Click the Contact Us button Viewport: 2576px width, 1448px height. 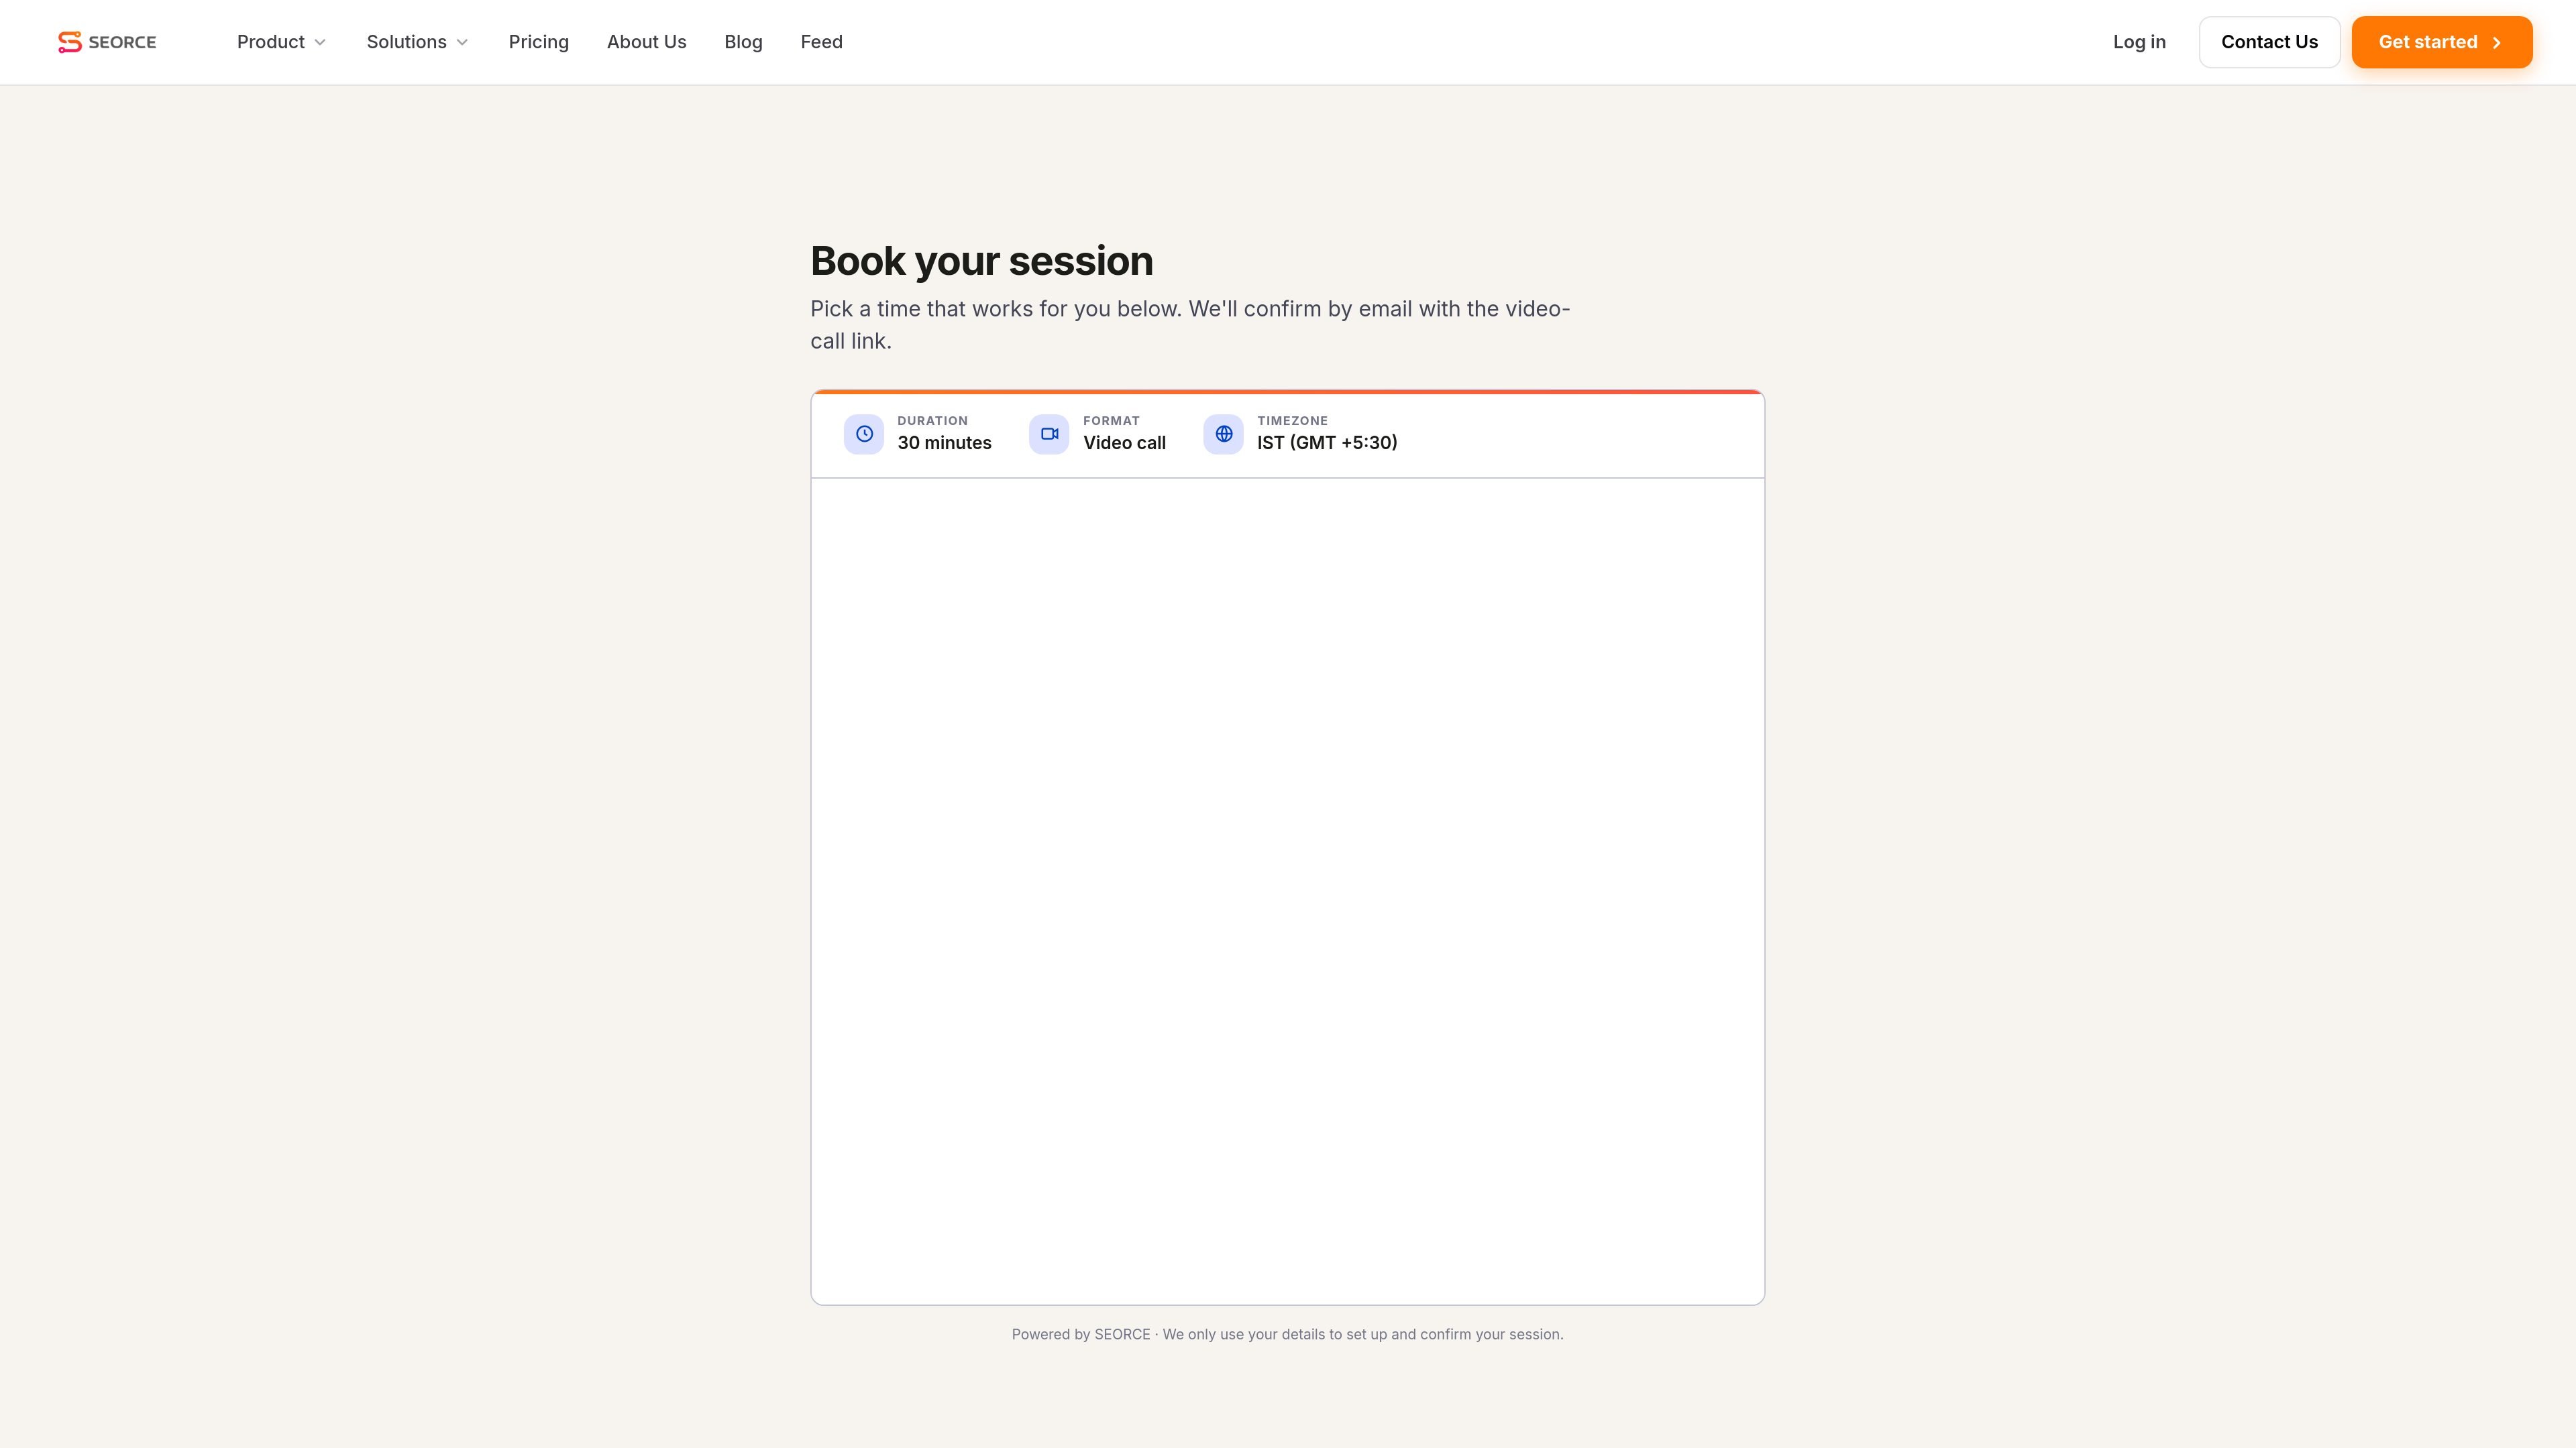tap(2269, 42)
